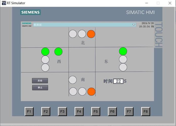Maximize the RT Simulator window
Image resolution: width=176 pixels, height=126 pixels.
click(x=158, y=3)
